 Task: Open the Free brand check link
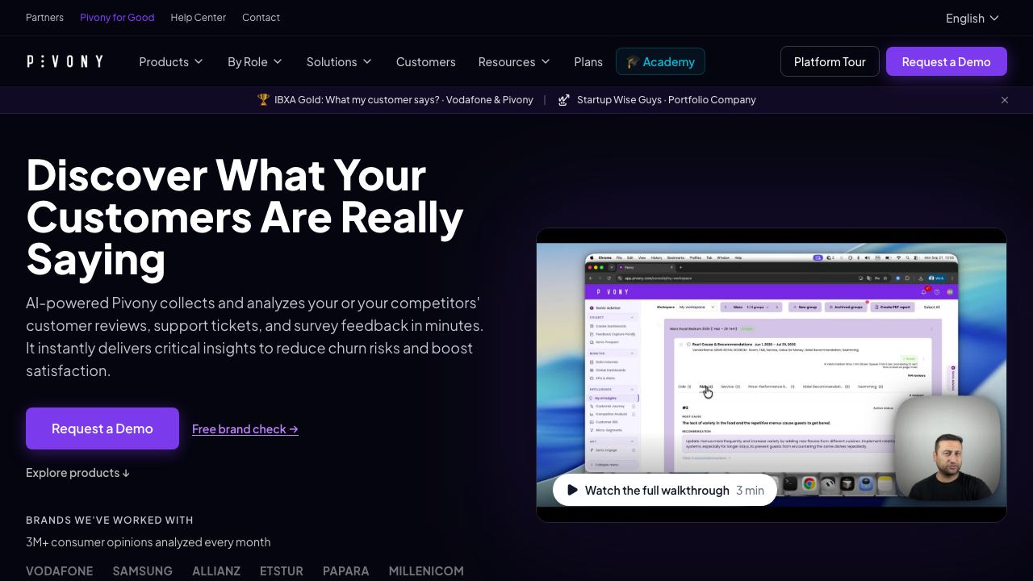[245, 428]
